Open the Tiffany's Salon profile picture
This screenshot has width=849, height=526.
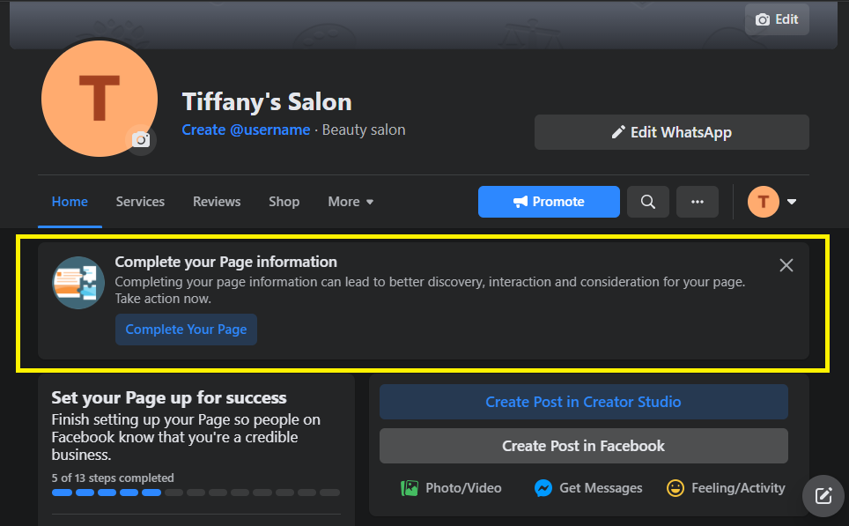click(x=100, y=99)
